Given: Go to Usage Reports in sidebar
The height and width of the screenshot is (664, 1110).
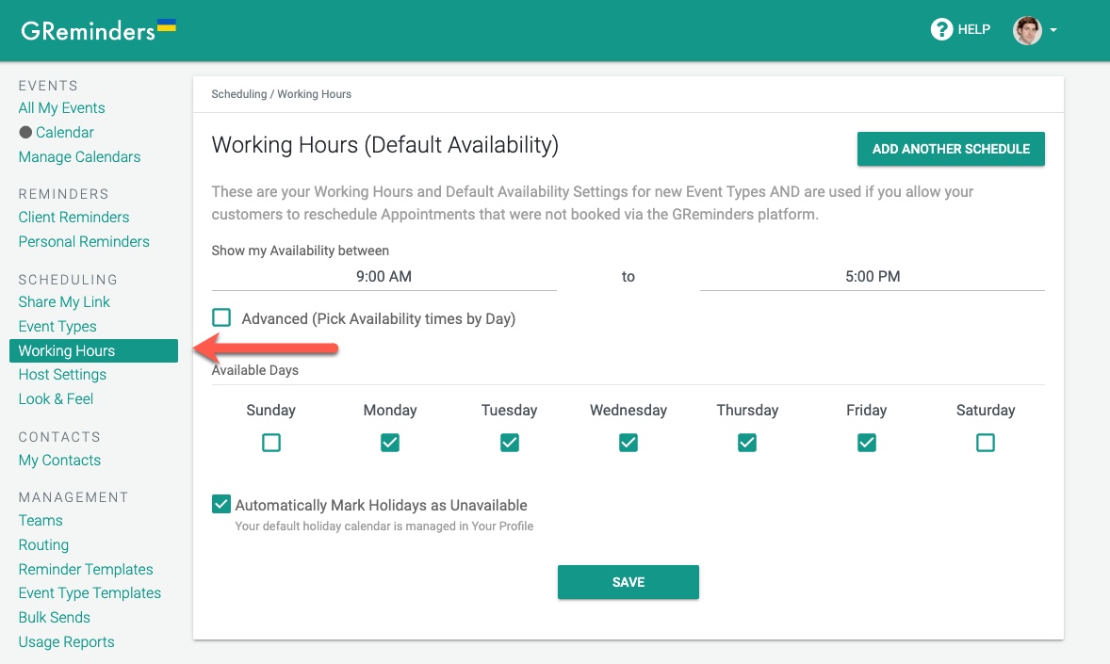Looking at the screenshot, I should [x=66, y=641].
